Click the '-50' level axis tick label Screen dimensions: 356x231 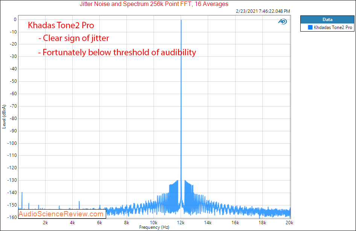point(13,81)
